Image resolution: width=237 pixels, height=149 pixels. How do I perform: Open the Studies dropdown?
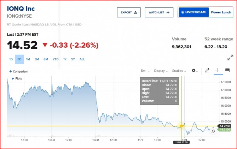tap(179, 71)
